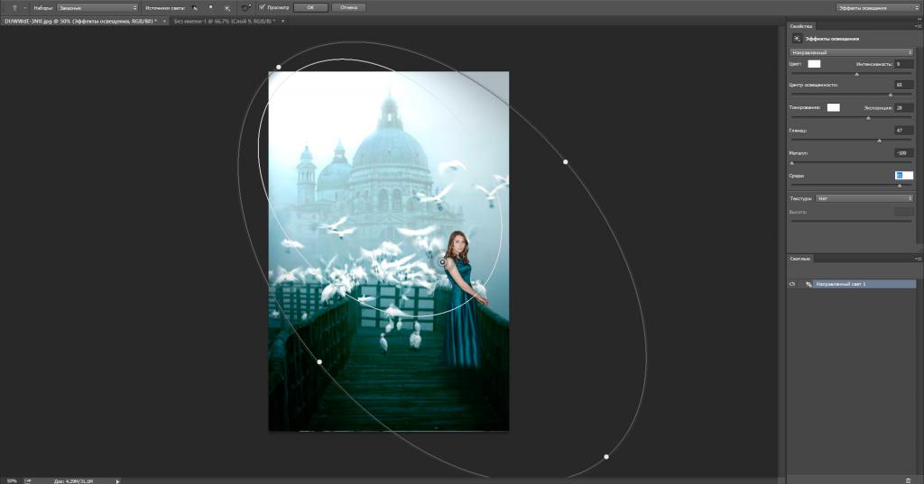Image resolution: width=924 pixels, height=484 pixels.
Task: Click the 50% zoom level field in status bar
Action: click(x=11, y=480)
